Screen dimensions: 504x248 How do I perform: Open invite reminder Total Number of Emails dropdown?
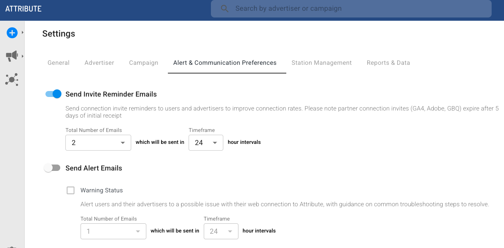pos(98,143)
